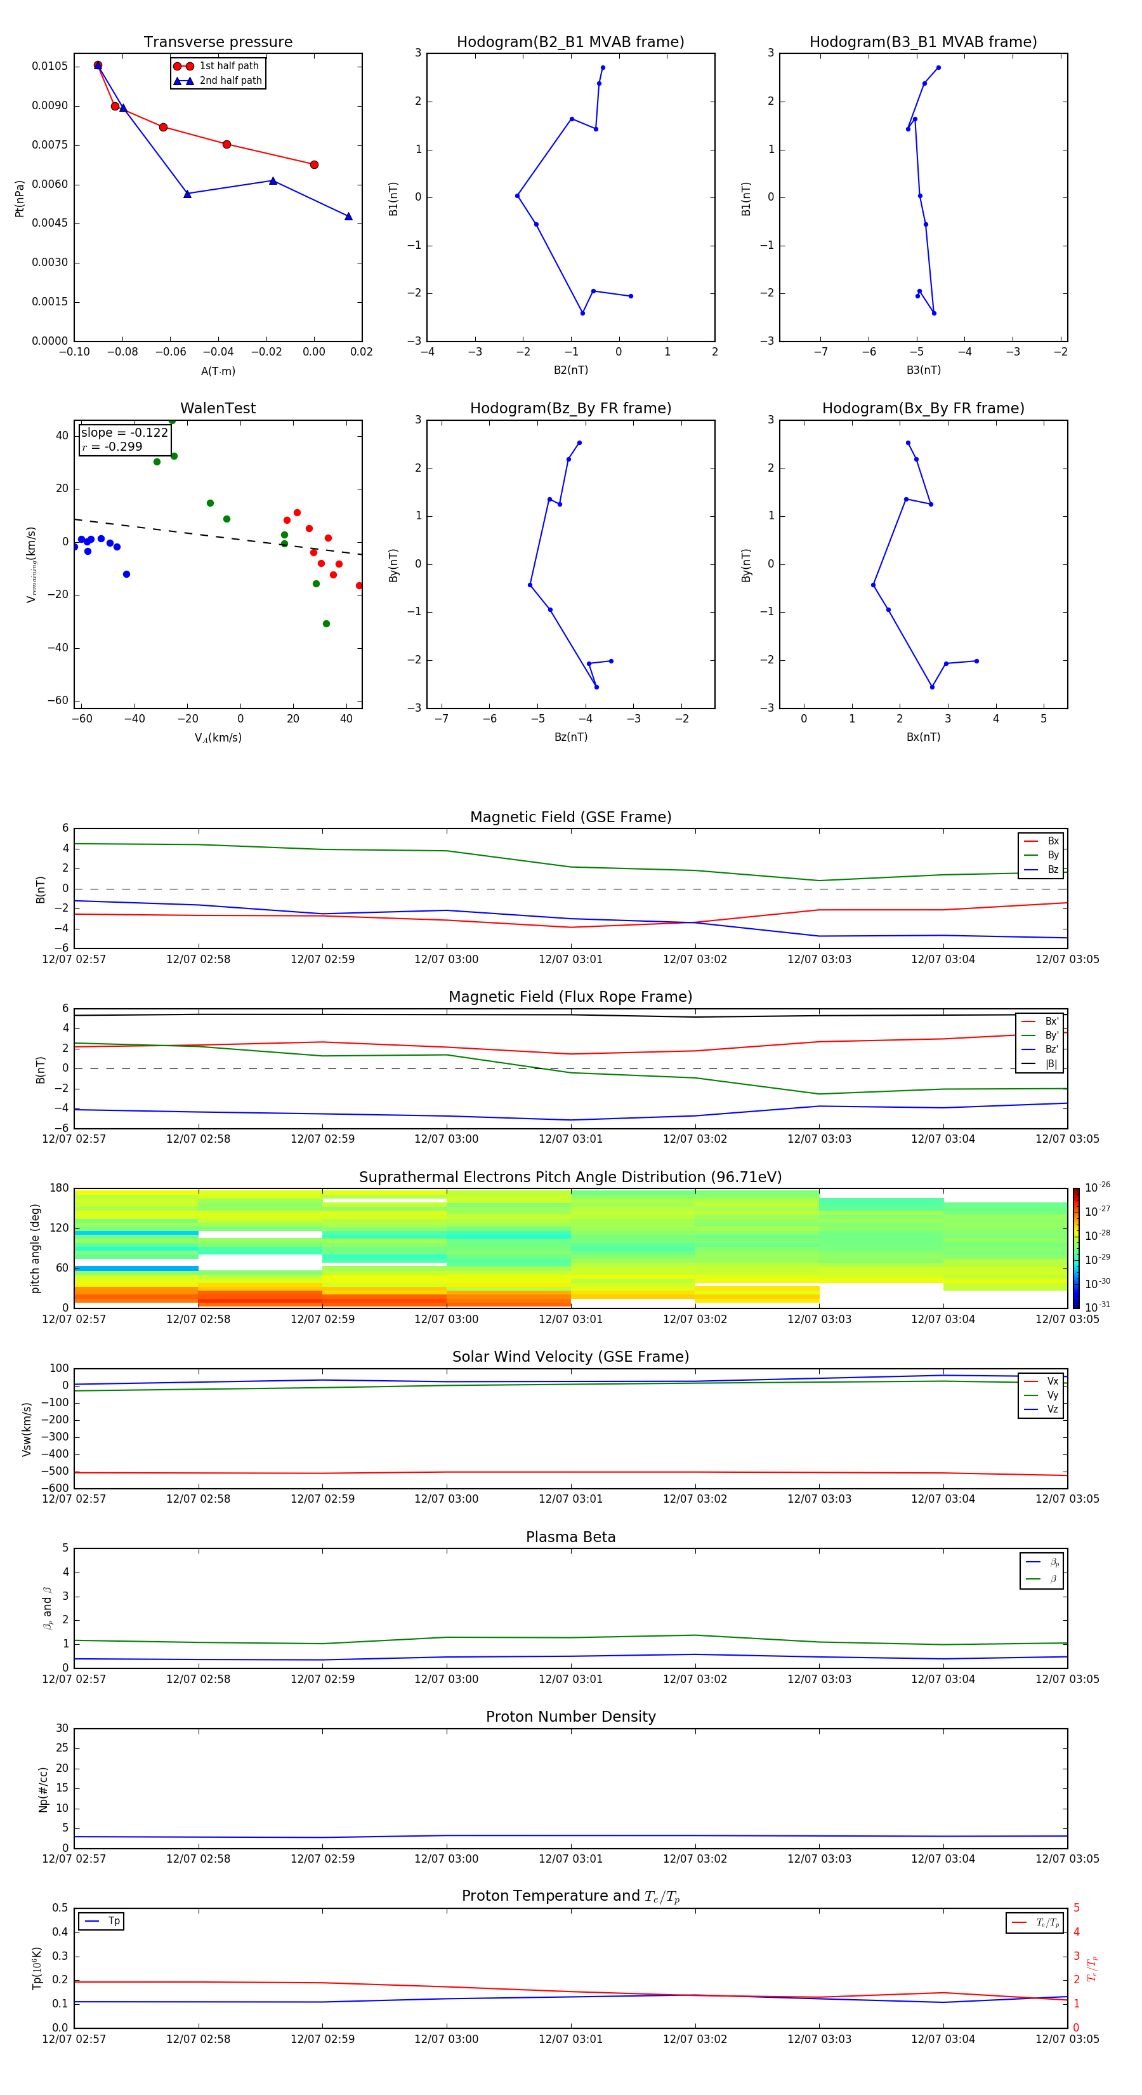
Task: Click the 'Vsw(km/s)' axis label
Action: point(27,1429)
